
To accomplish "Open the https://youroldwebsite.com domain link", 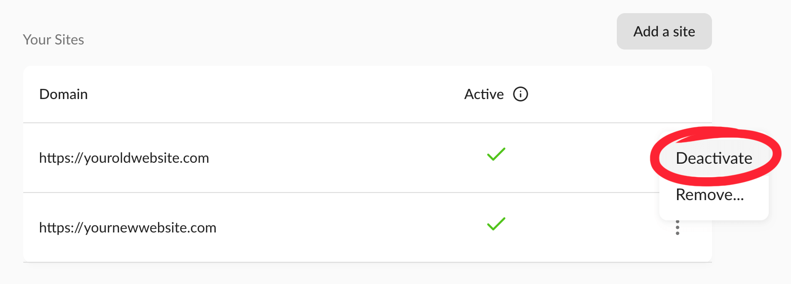I will (124, 158).
